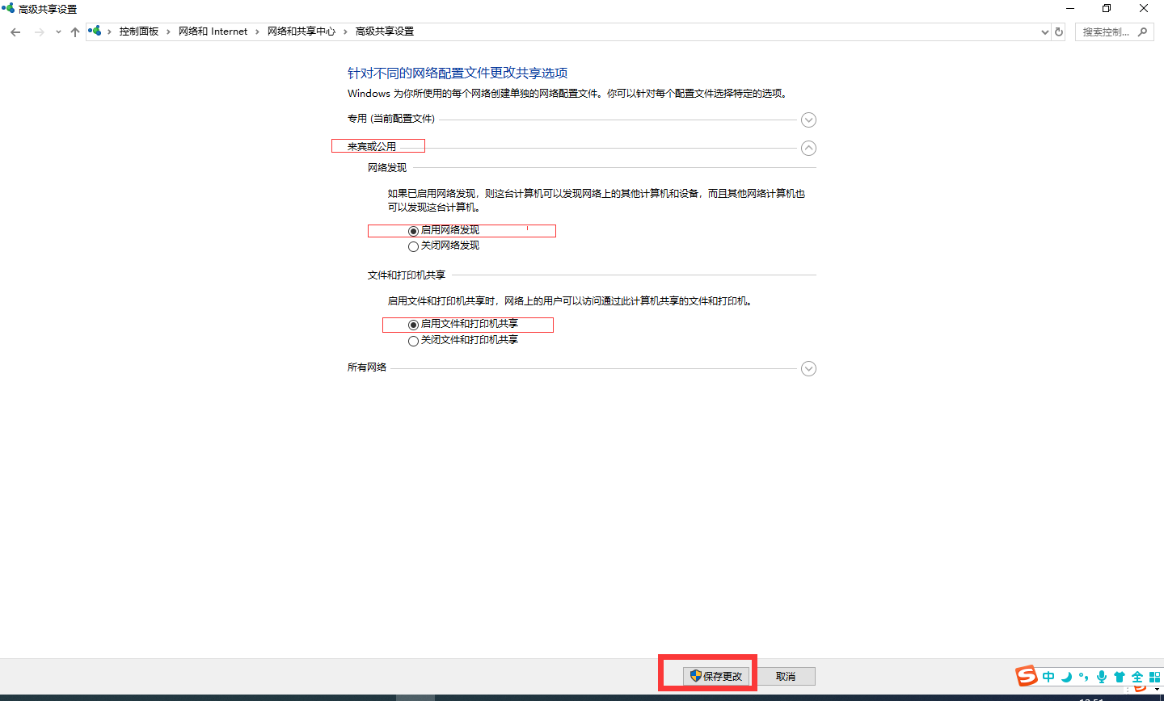1164x701 pixels.
Task: Click the Sogou input method S logo
Action: (1027, 675)
